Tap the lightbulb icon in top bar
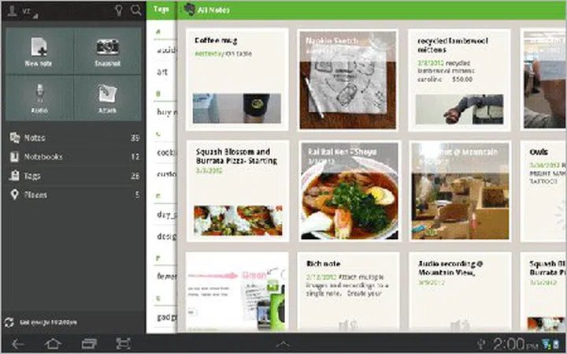This screenshot has width=567, height=354. 118,10
